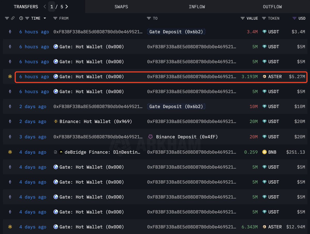Click Ethereum icon in 10M Gate Deposit row
310x234 pixels.
[x=10, y=107]
